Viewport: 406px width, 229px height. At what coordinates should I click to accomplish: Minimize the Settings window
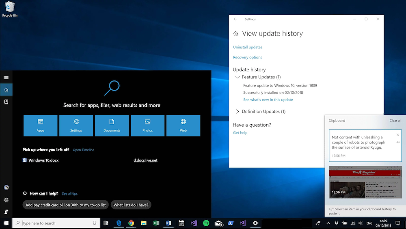pyautogui.click(x=354, y=19)
